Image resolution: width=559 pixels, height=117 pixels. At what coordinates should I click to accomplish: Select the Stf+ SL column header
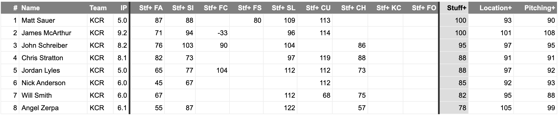pos(283,8)
